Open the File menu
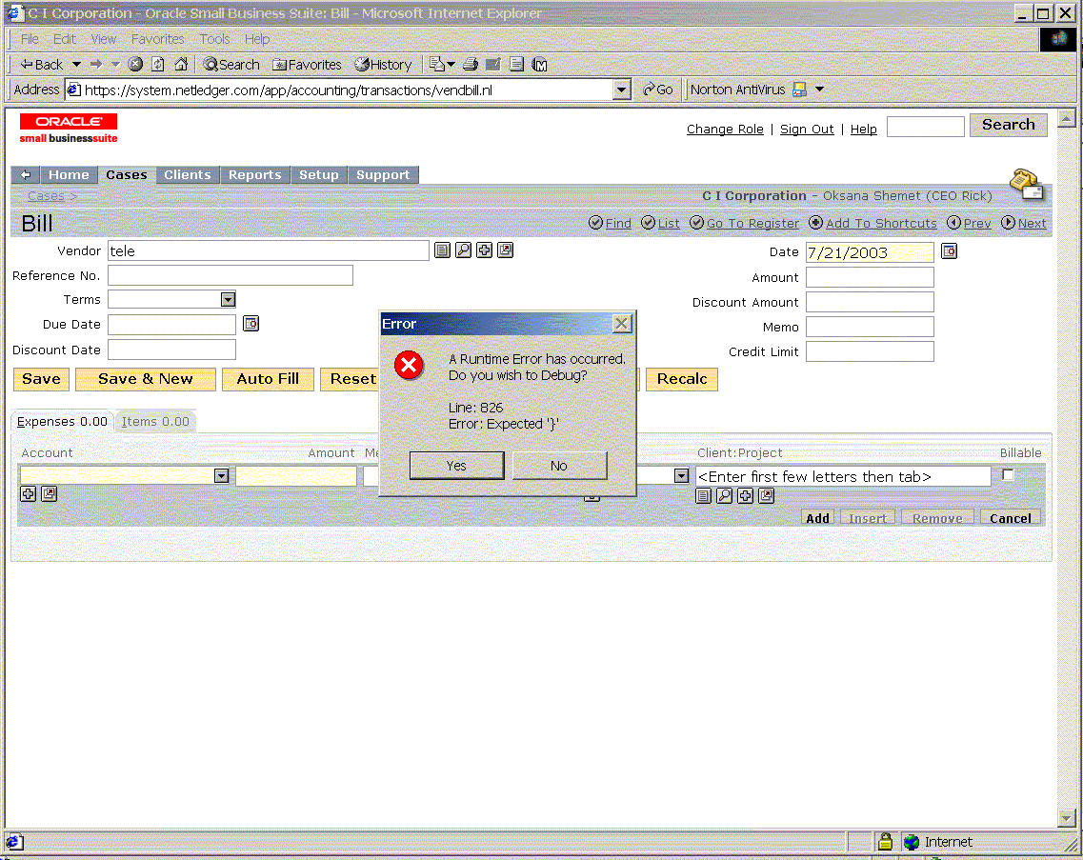The image size is (1083, 860). point(30,39)
